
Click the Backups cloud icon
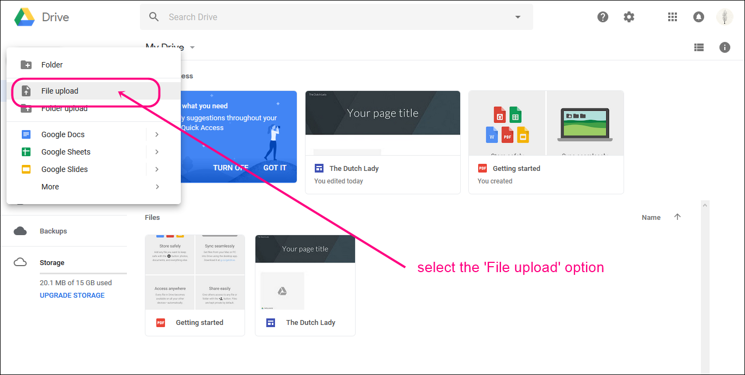point(20,231)
